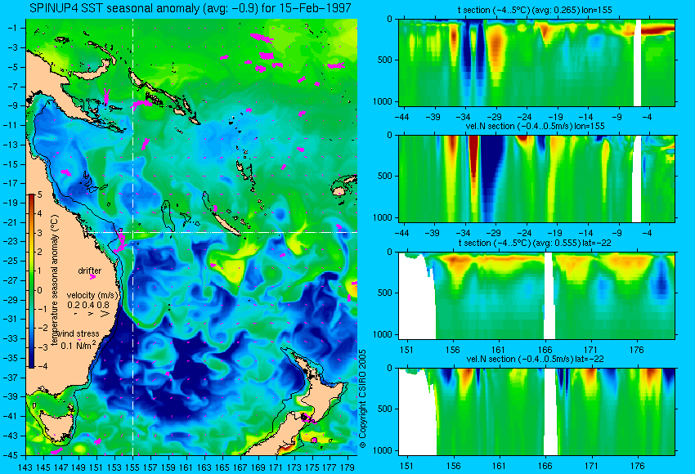Click the SST seasonal anomaly map title
This screenshot has height=474, width=695.
click(190, 8)
